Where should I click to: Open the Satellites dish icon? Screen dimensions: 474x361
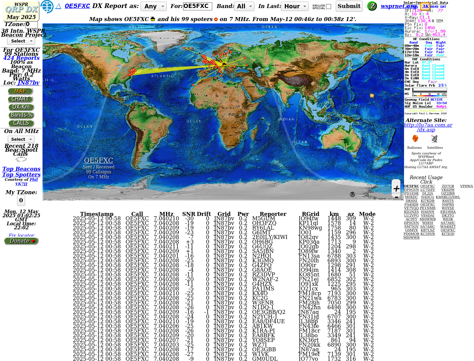coord(434,139)
